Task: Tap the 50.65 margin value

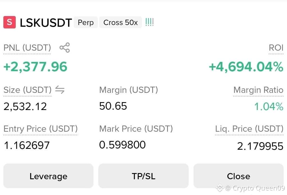Action: 113,106
